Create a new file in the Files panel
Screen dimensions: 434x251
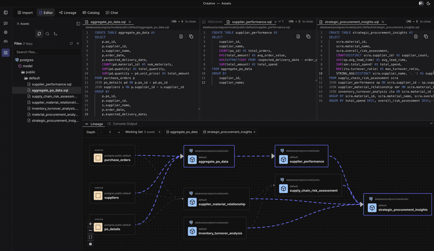point(78,43)
